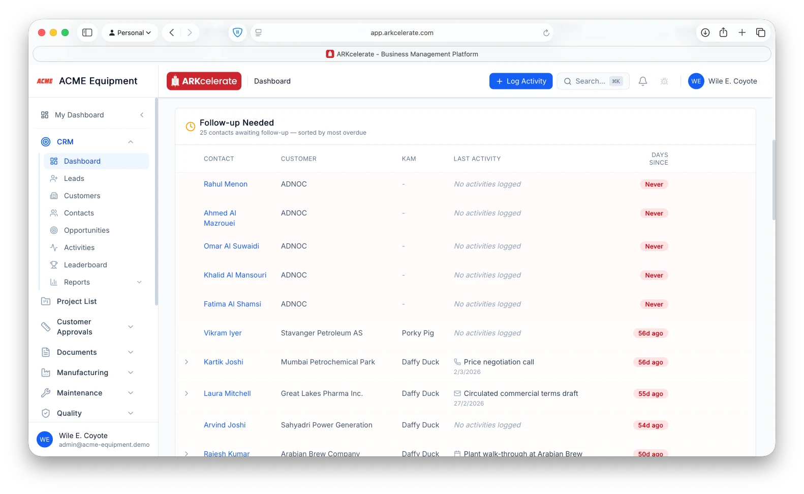Viewport: 804px width, 494px height.
Task: Open the Bitwarden shield extension icon
Action: tap(237, 33)
